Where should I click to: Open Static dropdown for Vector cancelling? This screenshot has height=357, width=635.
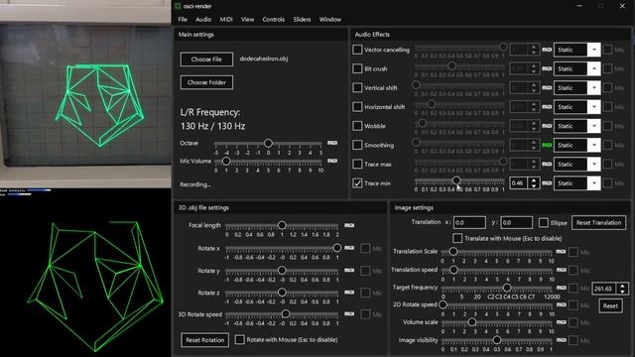577,50
